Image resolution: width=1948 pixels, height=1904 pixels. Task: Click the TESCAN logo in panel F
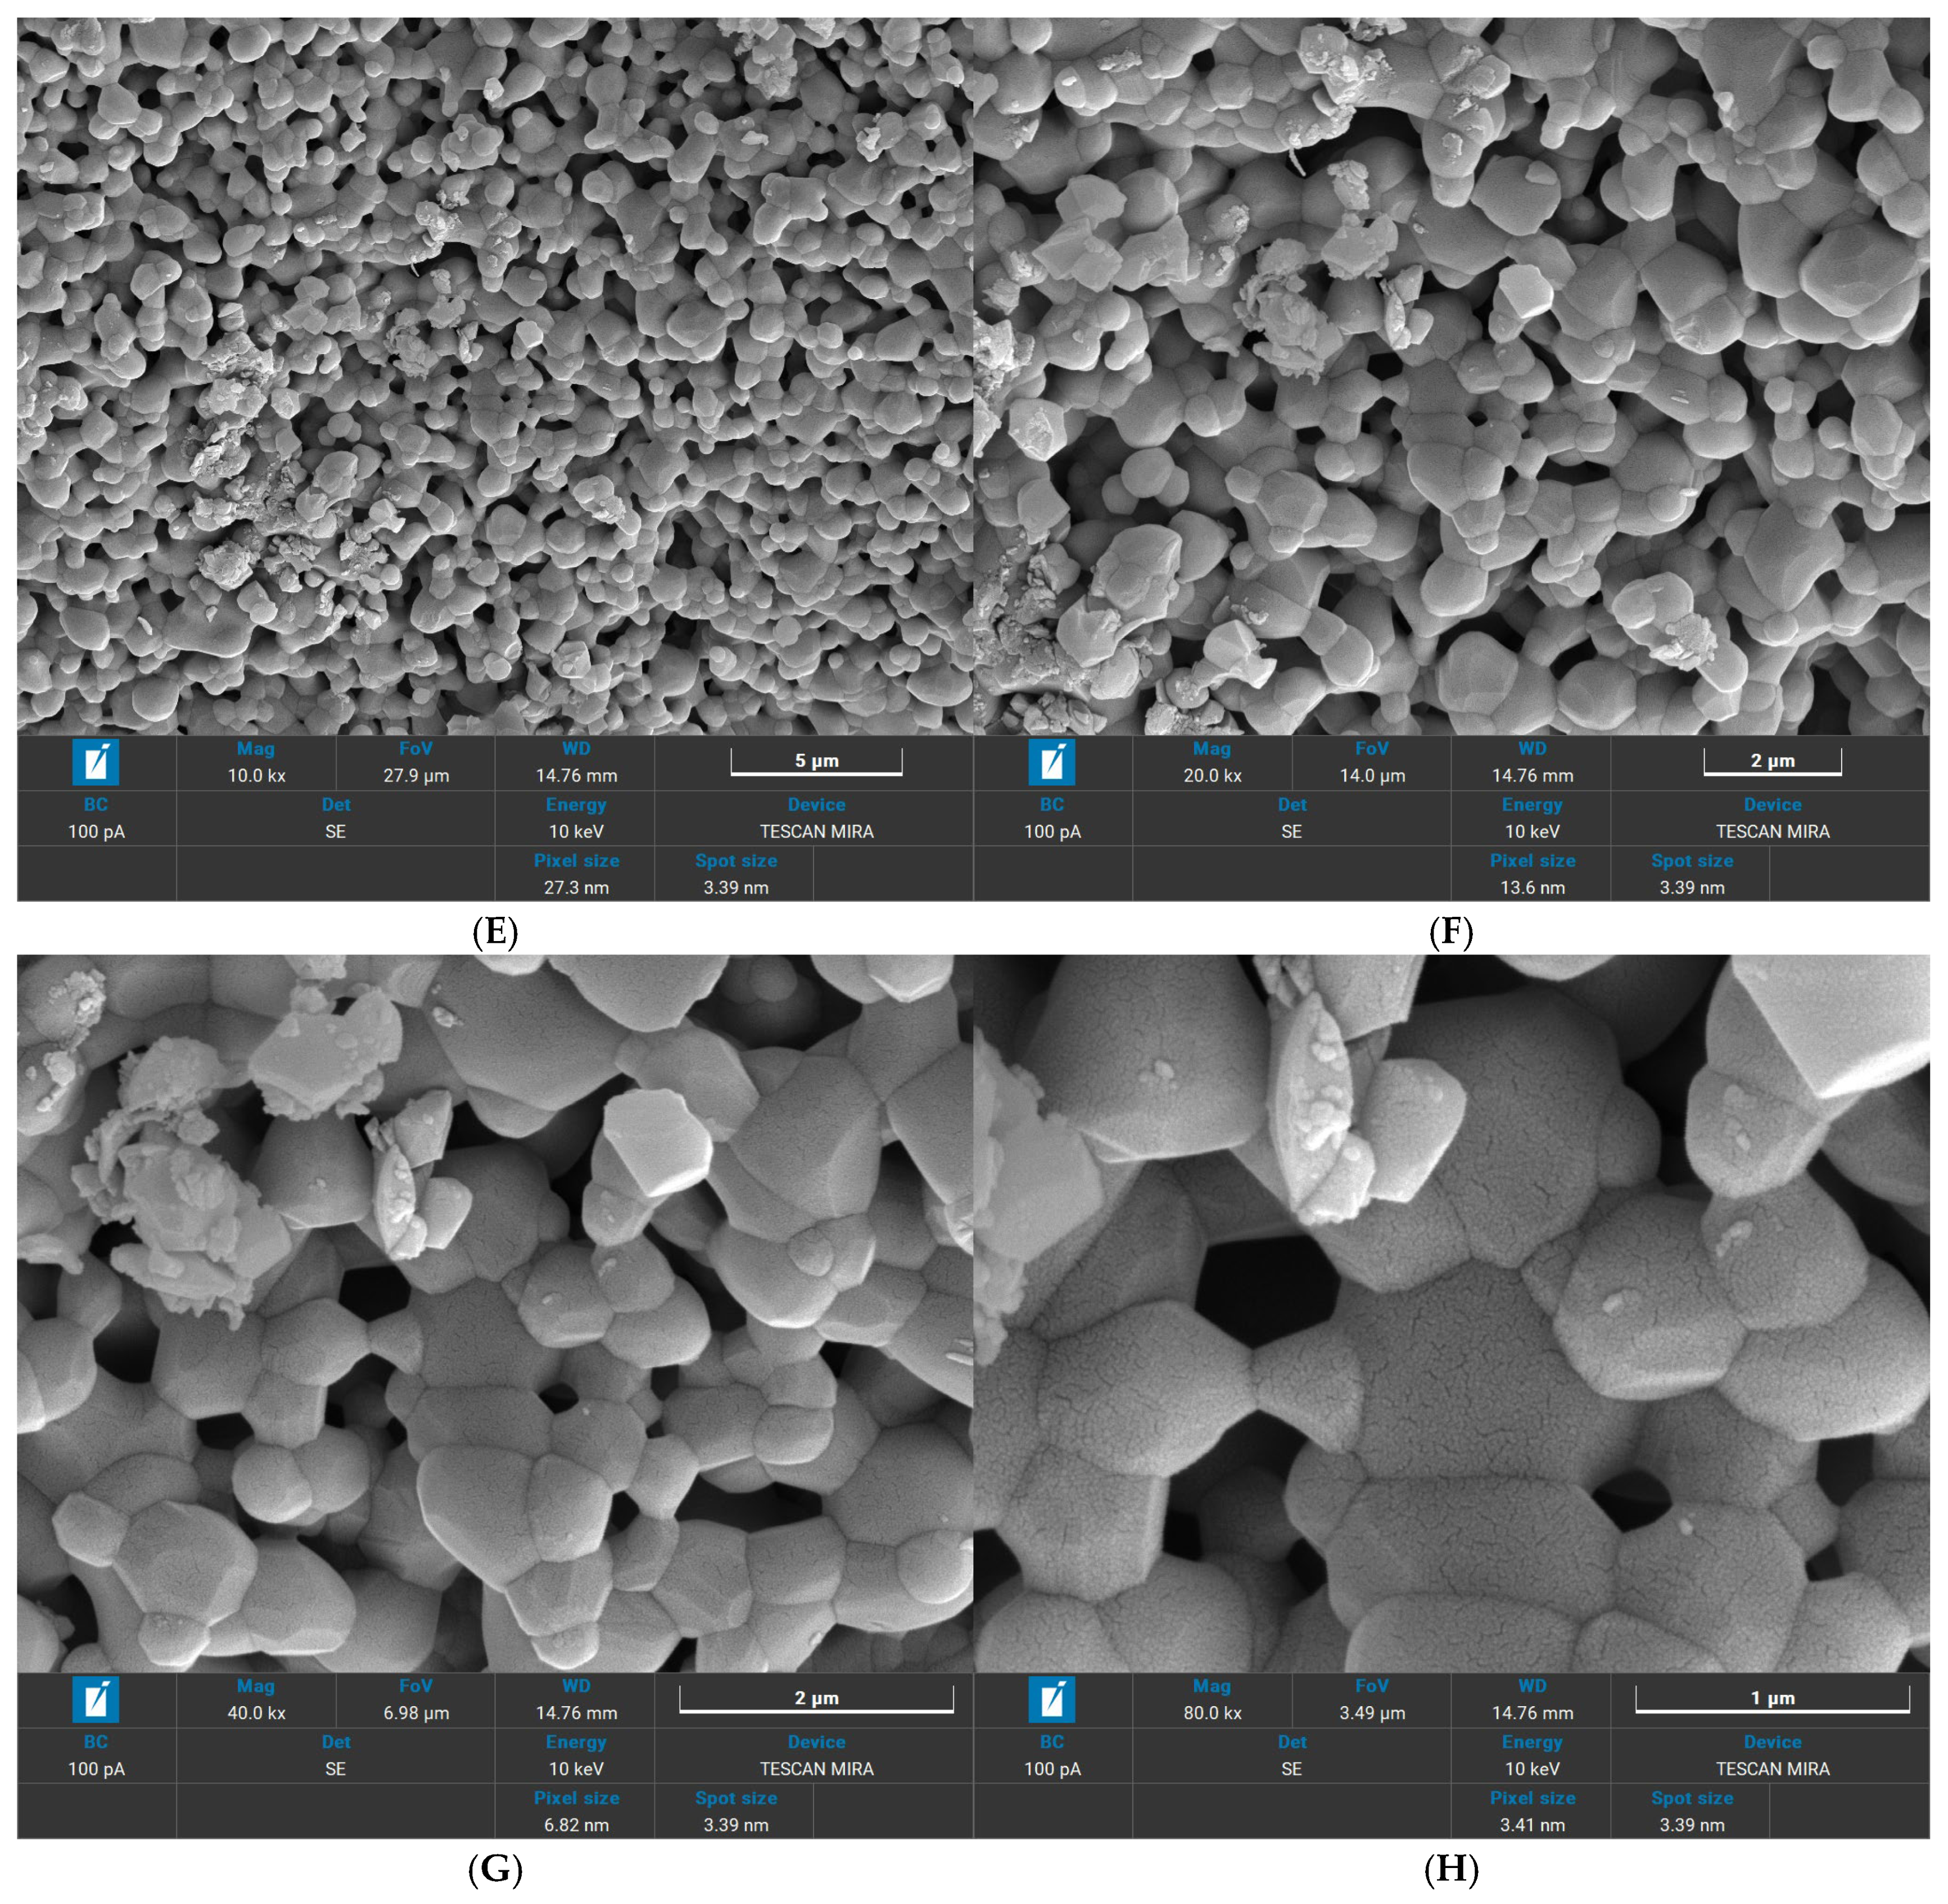pos(1052,762)
